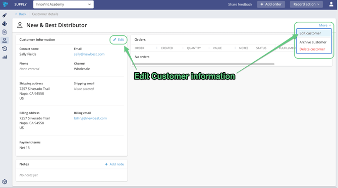
Task: Click the Net 15 payment terms value
Action: [25, 148]
